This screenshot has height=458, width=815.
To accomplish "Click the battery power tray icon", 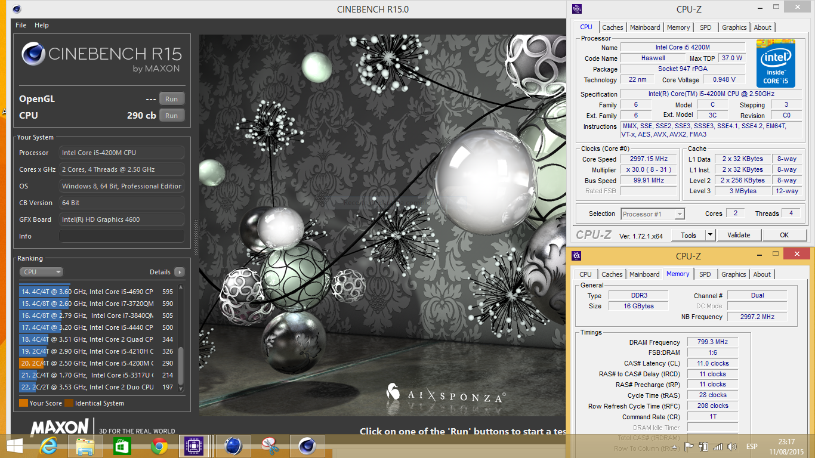I will pyautogui.click(x=703, y=447).
